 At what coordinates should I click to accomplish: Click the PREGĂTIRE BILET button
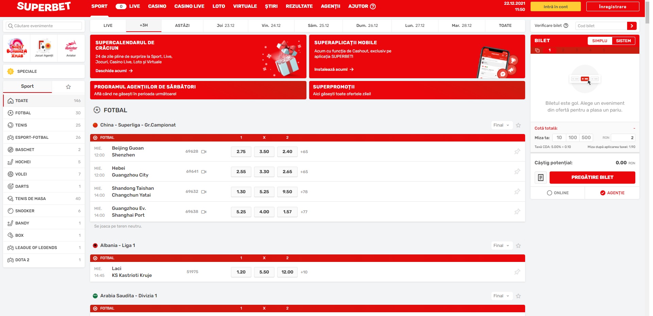pyautogui.click(x=592, y=177)
